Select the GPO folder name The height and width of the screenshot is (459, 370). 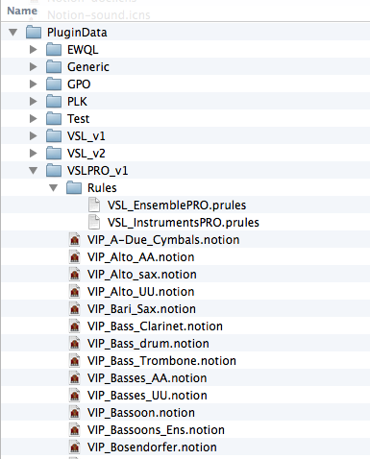pos(79,85)
